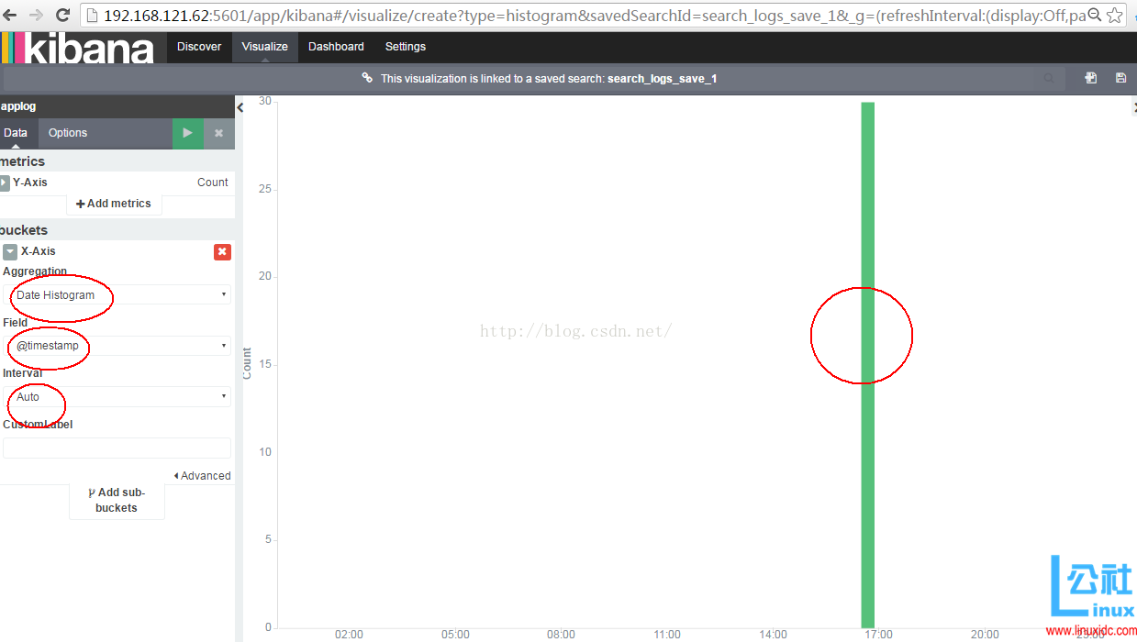Click the browser back arrow
The height and width of the screenshot is (642, 1137).
coord(11,15)
